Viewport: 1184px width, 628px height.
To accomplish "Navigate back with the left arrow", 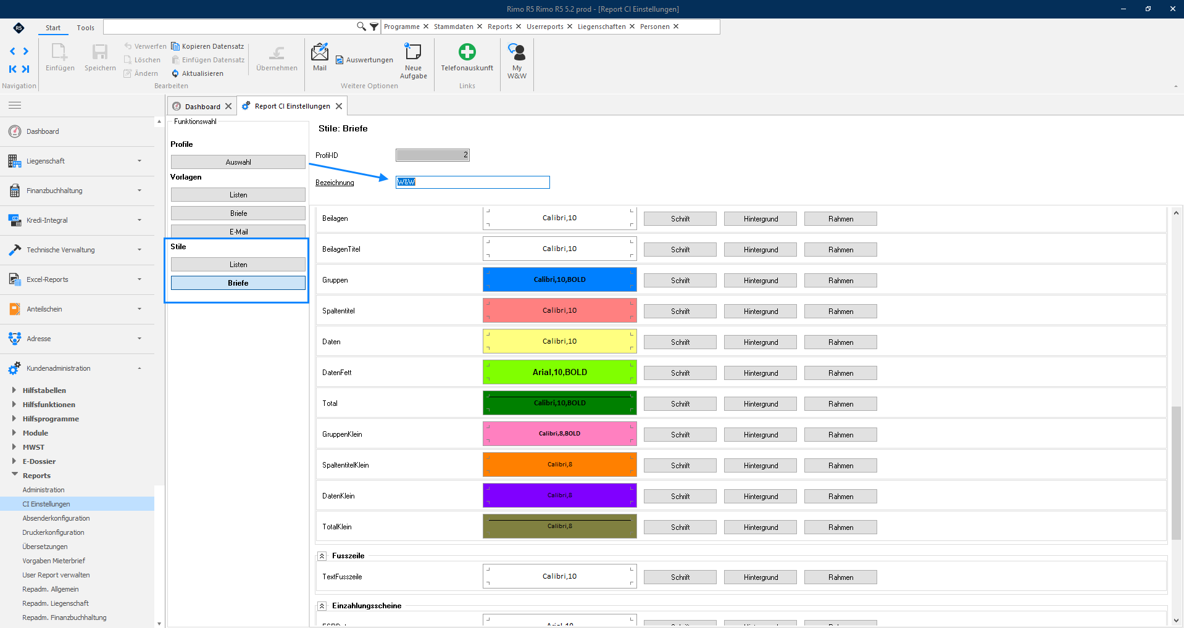I will tap(12, 51).
